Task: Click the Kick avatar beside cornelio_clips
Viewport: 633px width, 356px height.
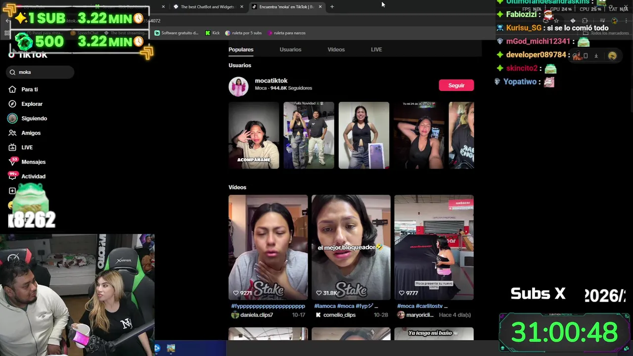Action: 318,315
